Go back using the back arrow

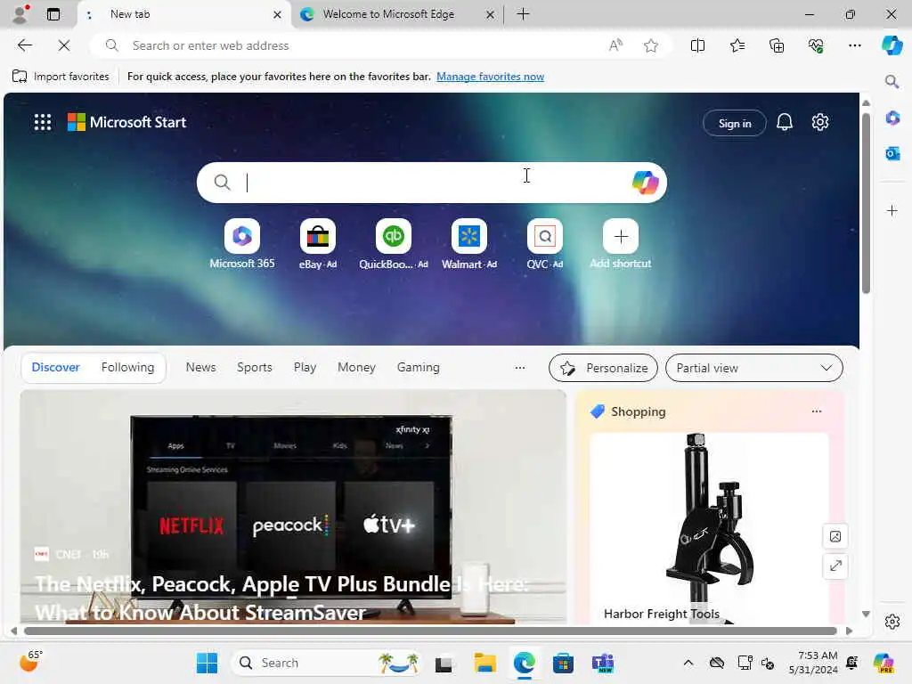25,45
